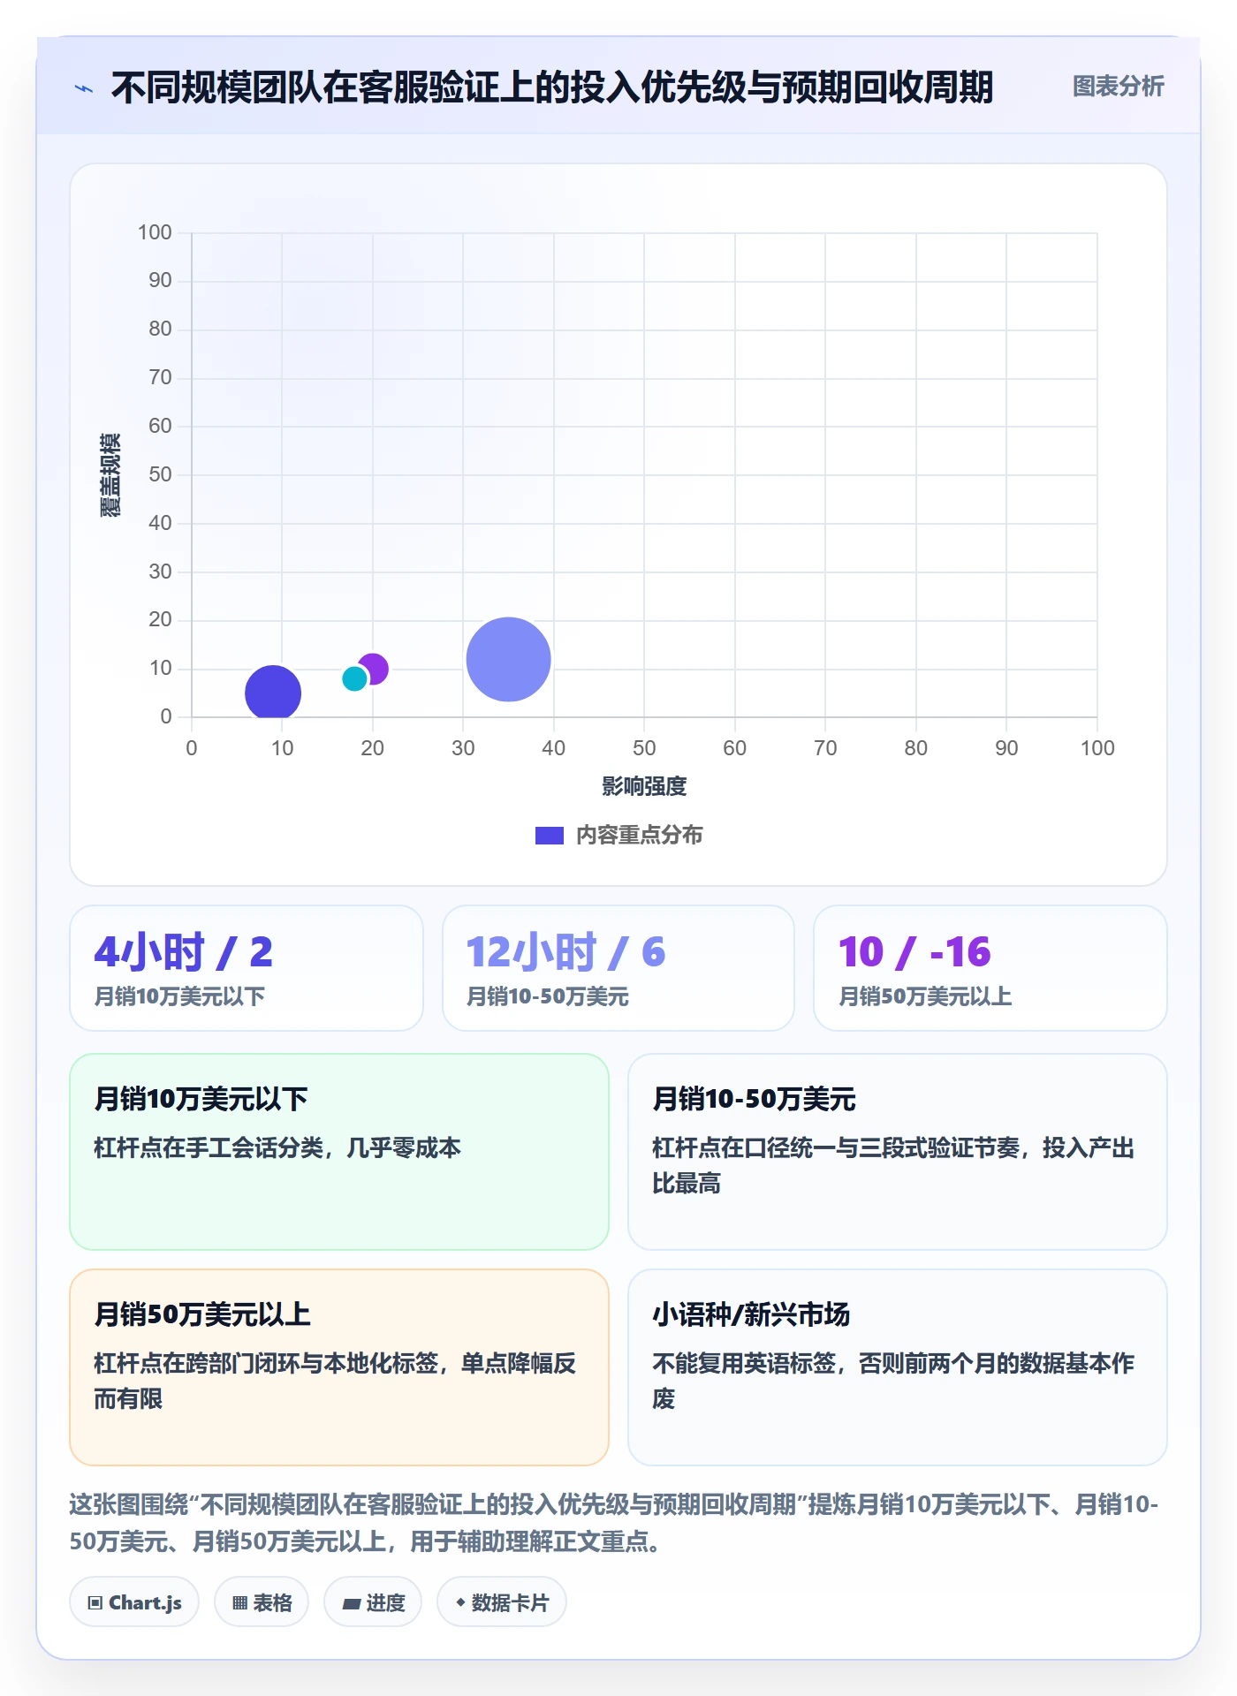Click the 月销10万美元以下 label under 4小时 / 2

(x=179, y=996)
